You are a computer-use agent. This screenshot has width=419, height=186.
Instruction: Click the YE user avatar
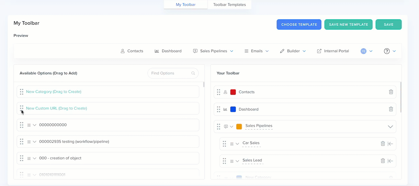(363, 51)
